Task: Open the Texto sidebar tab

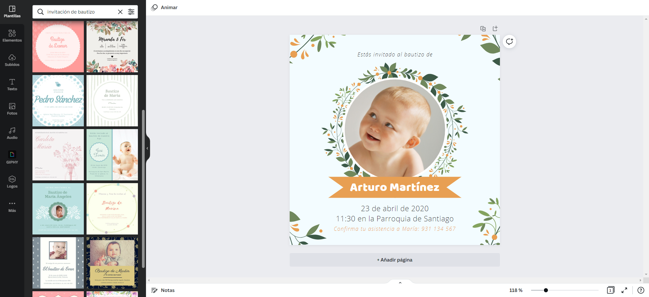Action: pyautogui.click(x=12, y=84)
